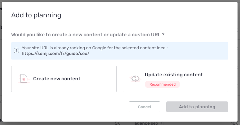The width and height of the screenshot is (240, 125).
Task: Click the info circle icon in blue banner
Action: tap(16, 51)
